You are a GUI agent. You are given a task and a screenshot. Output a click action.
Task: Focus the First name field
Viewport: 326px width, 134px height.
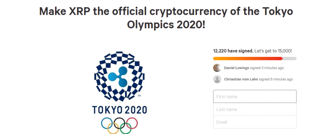(x=255, y=97)
